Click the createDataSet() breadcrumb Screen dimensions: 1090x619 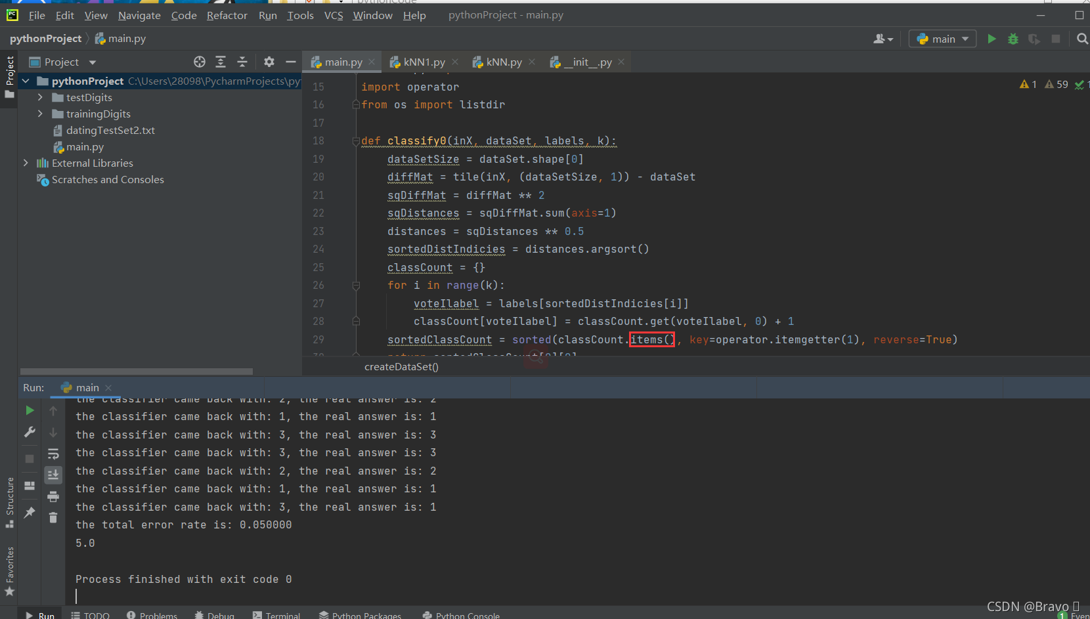pos(401,366)
